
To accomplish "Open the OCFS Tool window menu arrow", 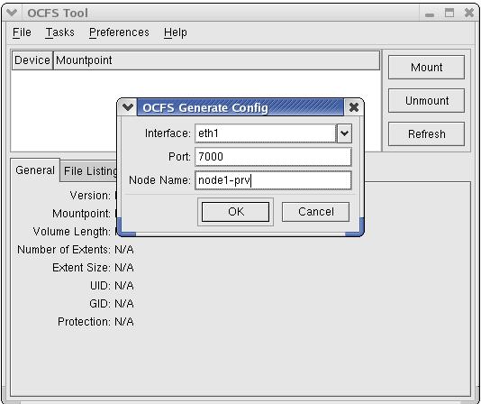I will (x=12, y=13).
